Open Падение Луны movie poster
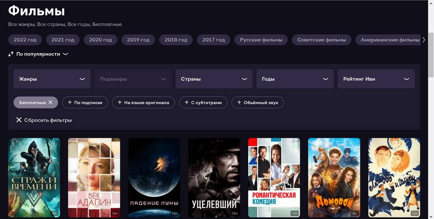 (154, 178)
